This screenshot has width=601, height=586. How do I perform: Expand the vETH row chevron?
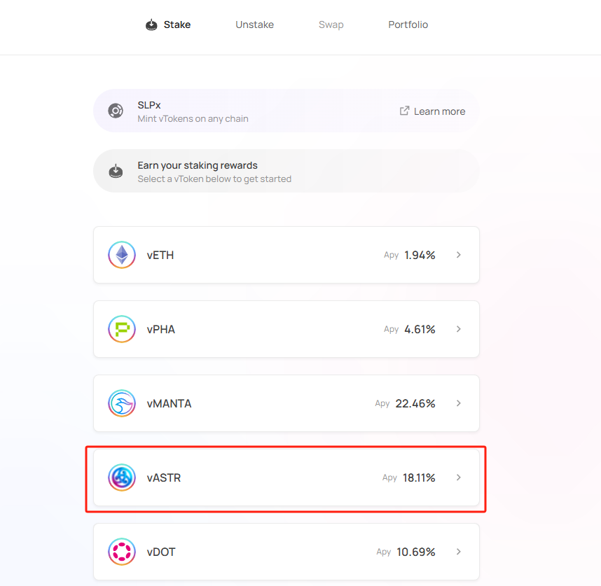click(458, 255)
